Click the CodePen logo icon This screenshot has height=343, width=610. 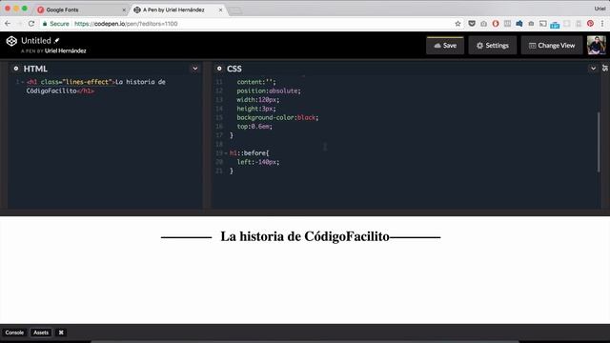11,41
